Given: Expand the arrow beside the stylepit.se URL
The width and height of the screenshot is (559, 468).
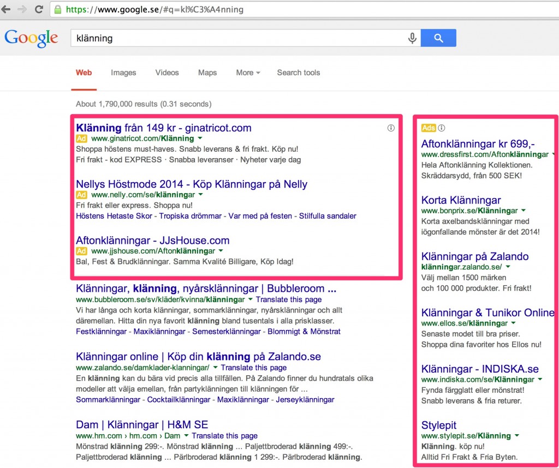Looking at the screenshot, I should click(517, 436).
